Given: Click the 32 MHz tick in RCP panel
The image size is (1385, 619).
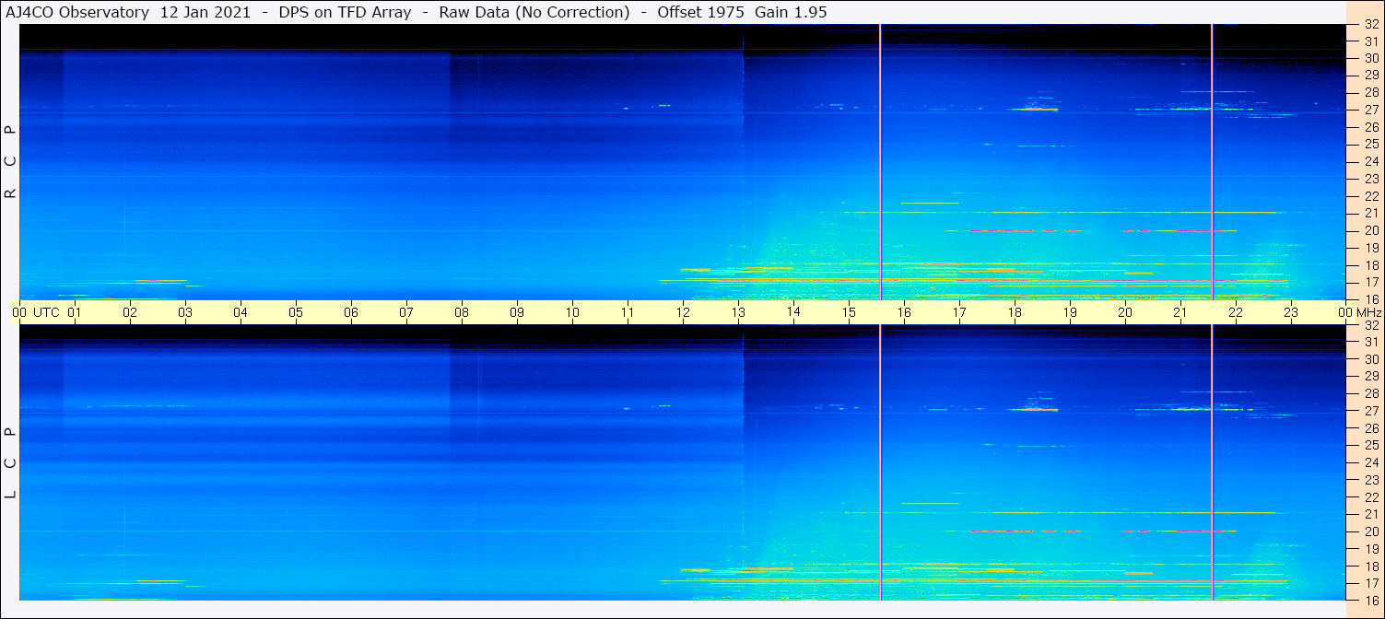Looking at the screenshot, I should 1371,25.
